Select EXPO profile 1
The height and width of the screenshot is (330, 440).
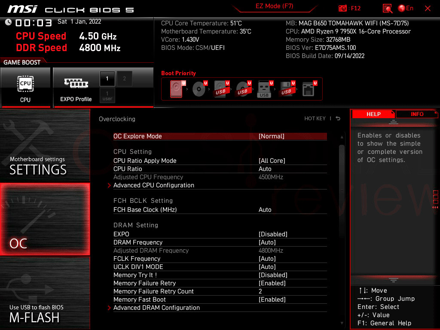(107, 79)
